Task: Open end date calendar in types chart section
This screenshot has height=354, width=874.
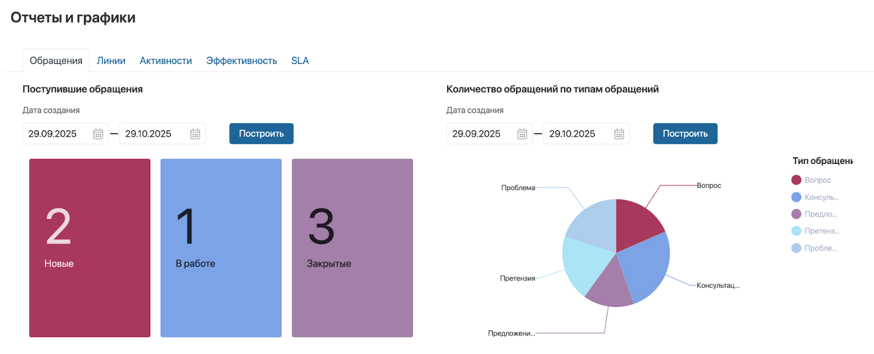Action: (x=619, y=134)
